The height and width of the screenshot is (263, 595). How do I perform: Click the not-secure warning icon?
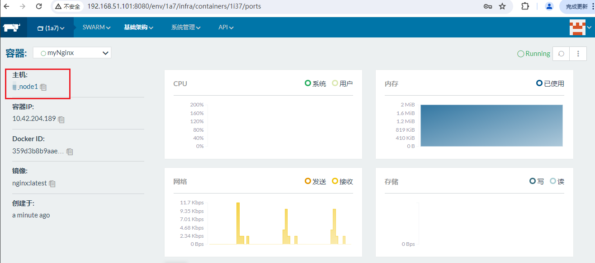point(59,7)
